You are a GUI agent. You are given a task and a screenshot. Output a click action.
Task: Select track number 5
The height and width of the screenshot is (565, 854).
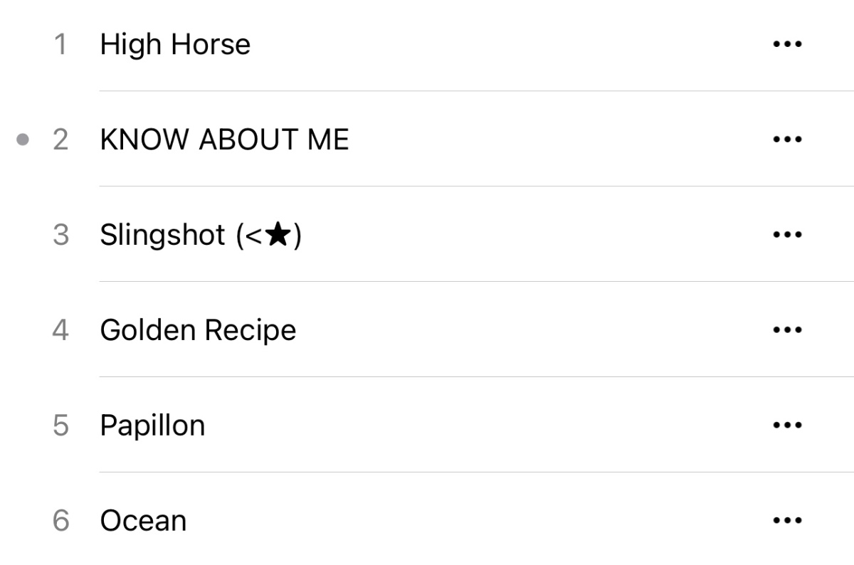[60, 426]
